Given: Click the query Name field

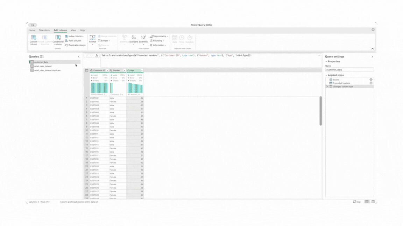Looking at the screenshot, I should click(x=349, y=70).
